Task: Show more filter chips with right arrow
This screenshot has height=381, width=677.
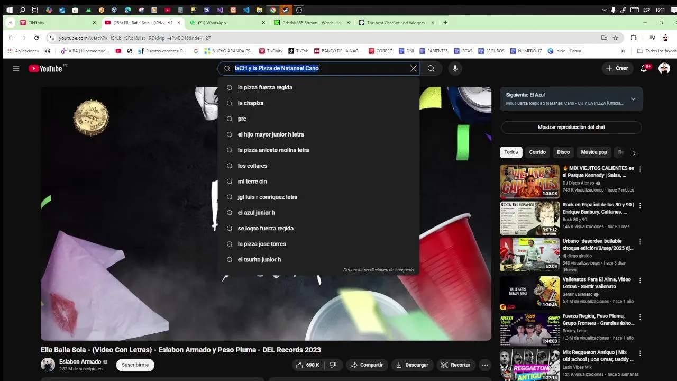Action: pyautogui.click(x=634, y=153)
